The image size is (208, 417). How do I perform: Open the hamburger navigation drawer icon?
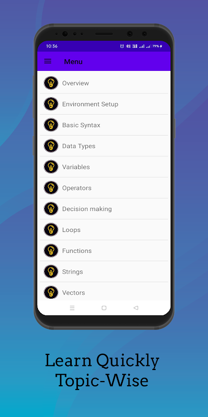(x=47, y=62)
